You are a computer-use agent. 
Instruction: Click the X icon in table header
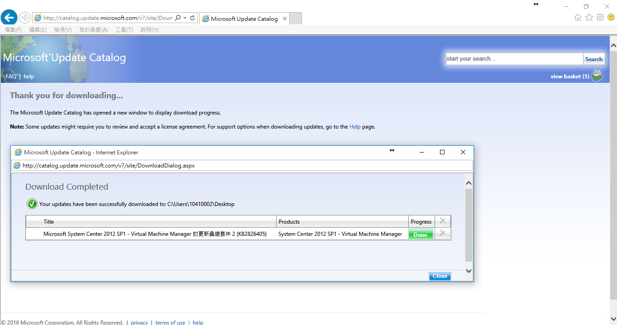(x=442, y=221)
